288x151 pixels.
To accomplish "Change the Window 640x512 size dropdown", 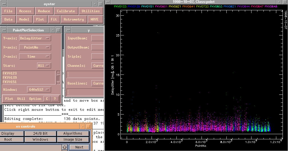I will pyautogui.click(x=39, y=90).
